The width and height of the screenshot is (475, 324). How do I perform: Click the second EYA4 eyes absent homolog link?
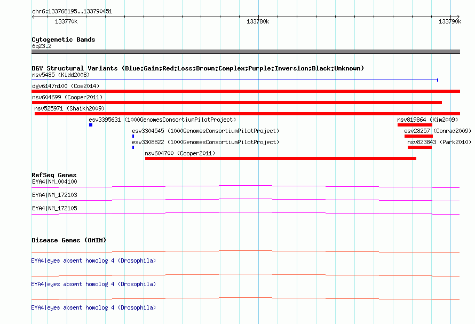point(93,285)
